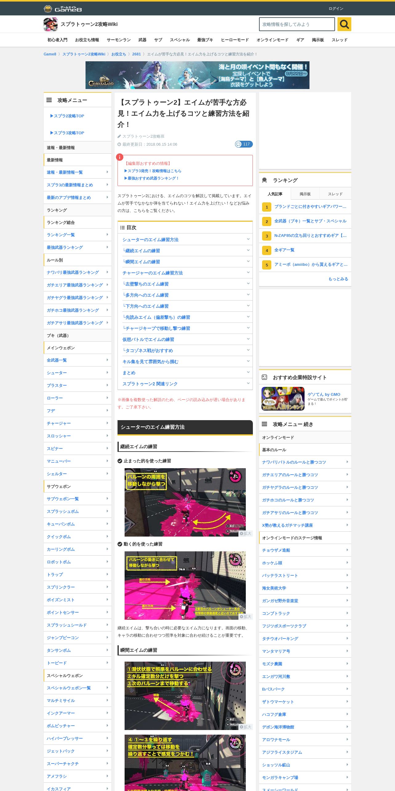395x791 pixels.
Task: Click the スプラ2攻略TOP link
Action: [x=67, y=116]
